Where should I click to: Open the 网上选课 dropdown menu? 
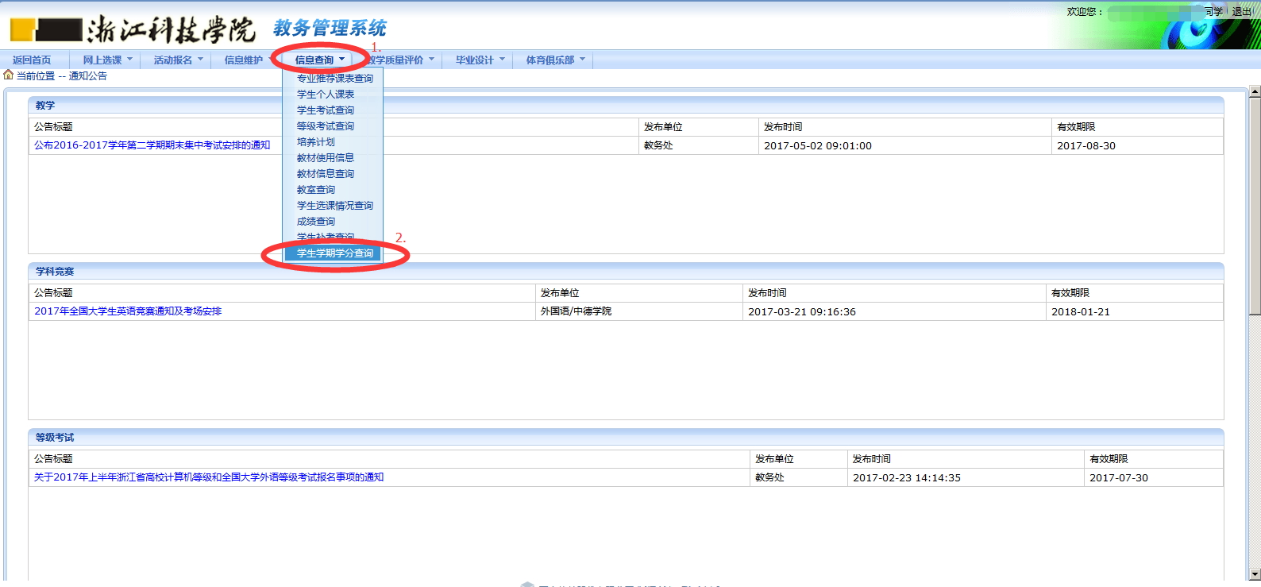[107, 60]
